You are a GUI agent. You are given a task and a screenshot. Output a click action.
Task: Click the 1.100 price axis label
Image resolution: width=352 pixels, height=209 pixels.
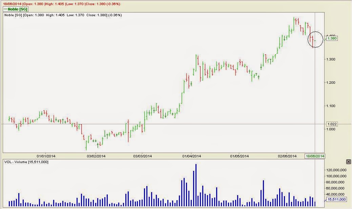click(331, 106)
